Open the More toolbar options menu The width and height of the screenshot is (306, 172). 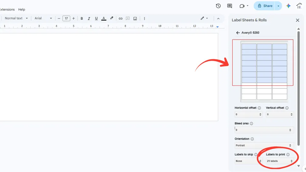tap(144, 18)
